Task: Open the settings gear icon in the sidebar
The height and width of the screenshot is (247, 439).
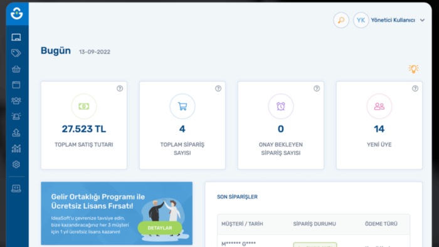Action: coord(16,164)
